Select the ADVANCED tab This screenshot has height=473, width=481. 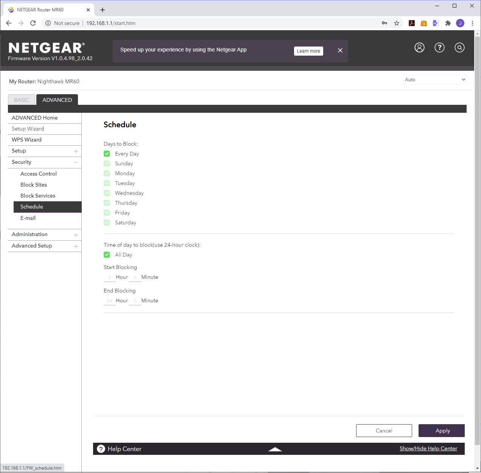(57, 100)
